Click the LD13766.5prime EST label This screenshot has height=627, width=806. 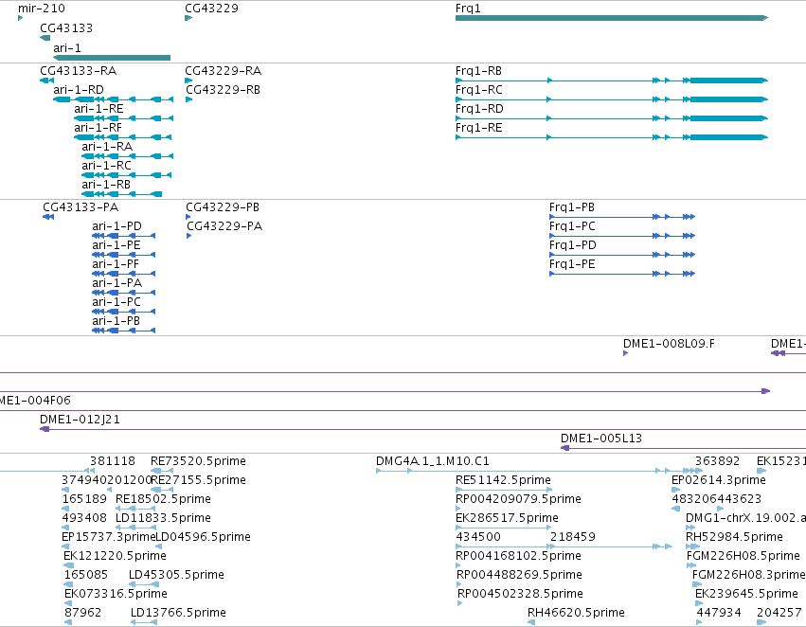click(178, 613)
